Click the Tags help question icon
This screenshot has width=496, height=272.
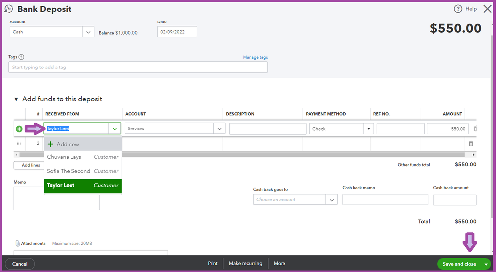coord(21,57)
